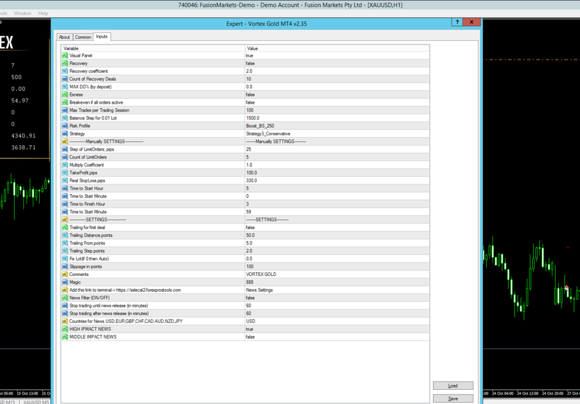This screenshot has height=404, width=580.
Task: Click the Risk Profile enum icon
Action: coord(65,126)
